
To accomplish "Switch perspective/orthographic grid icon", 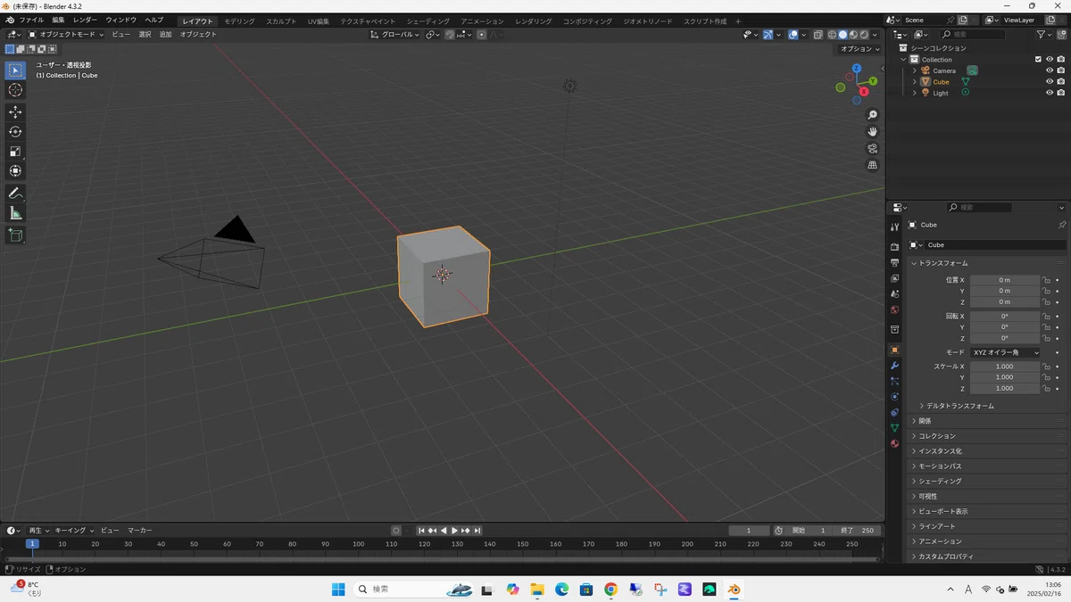I will (872, 165).
